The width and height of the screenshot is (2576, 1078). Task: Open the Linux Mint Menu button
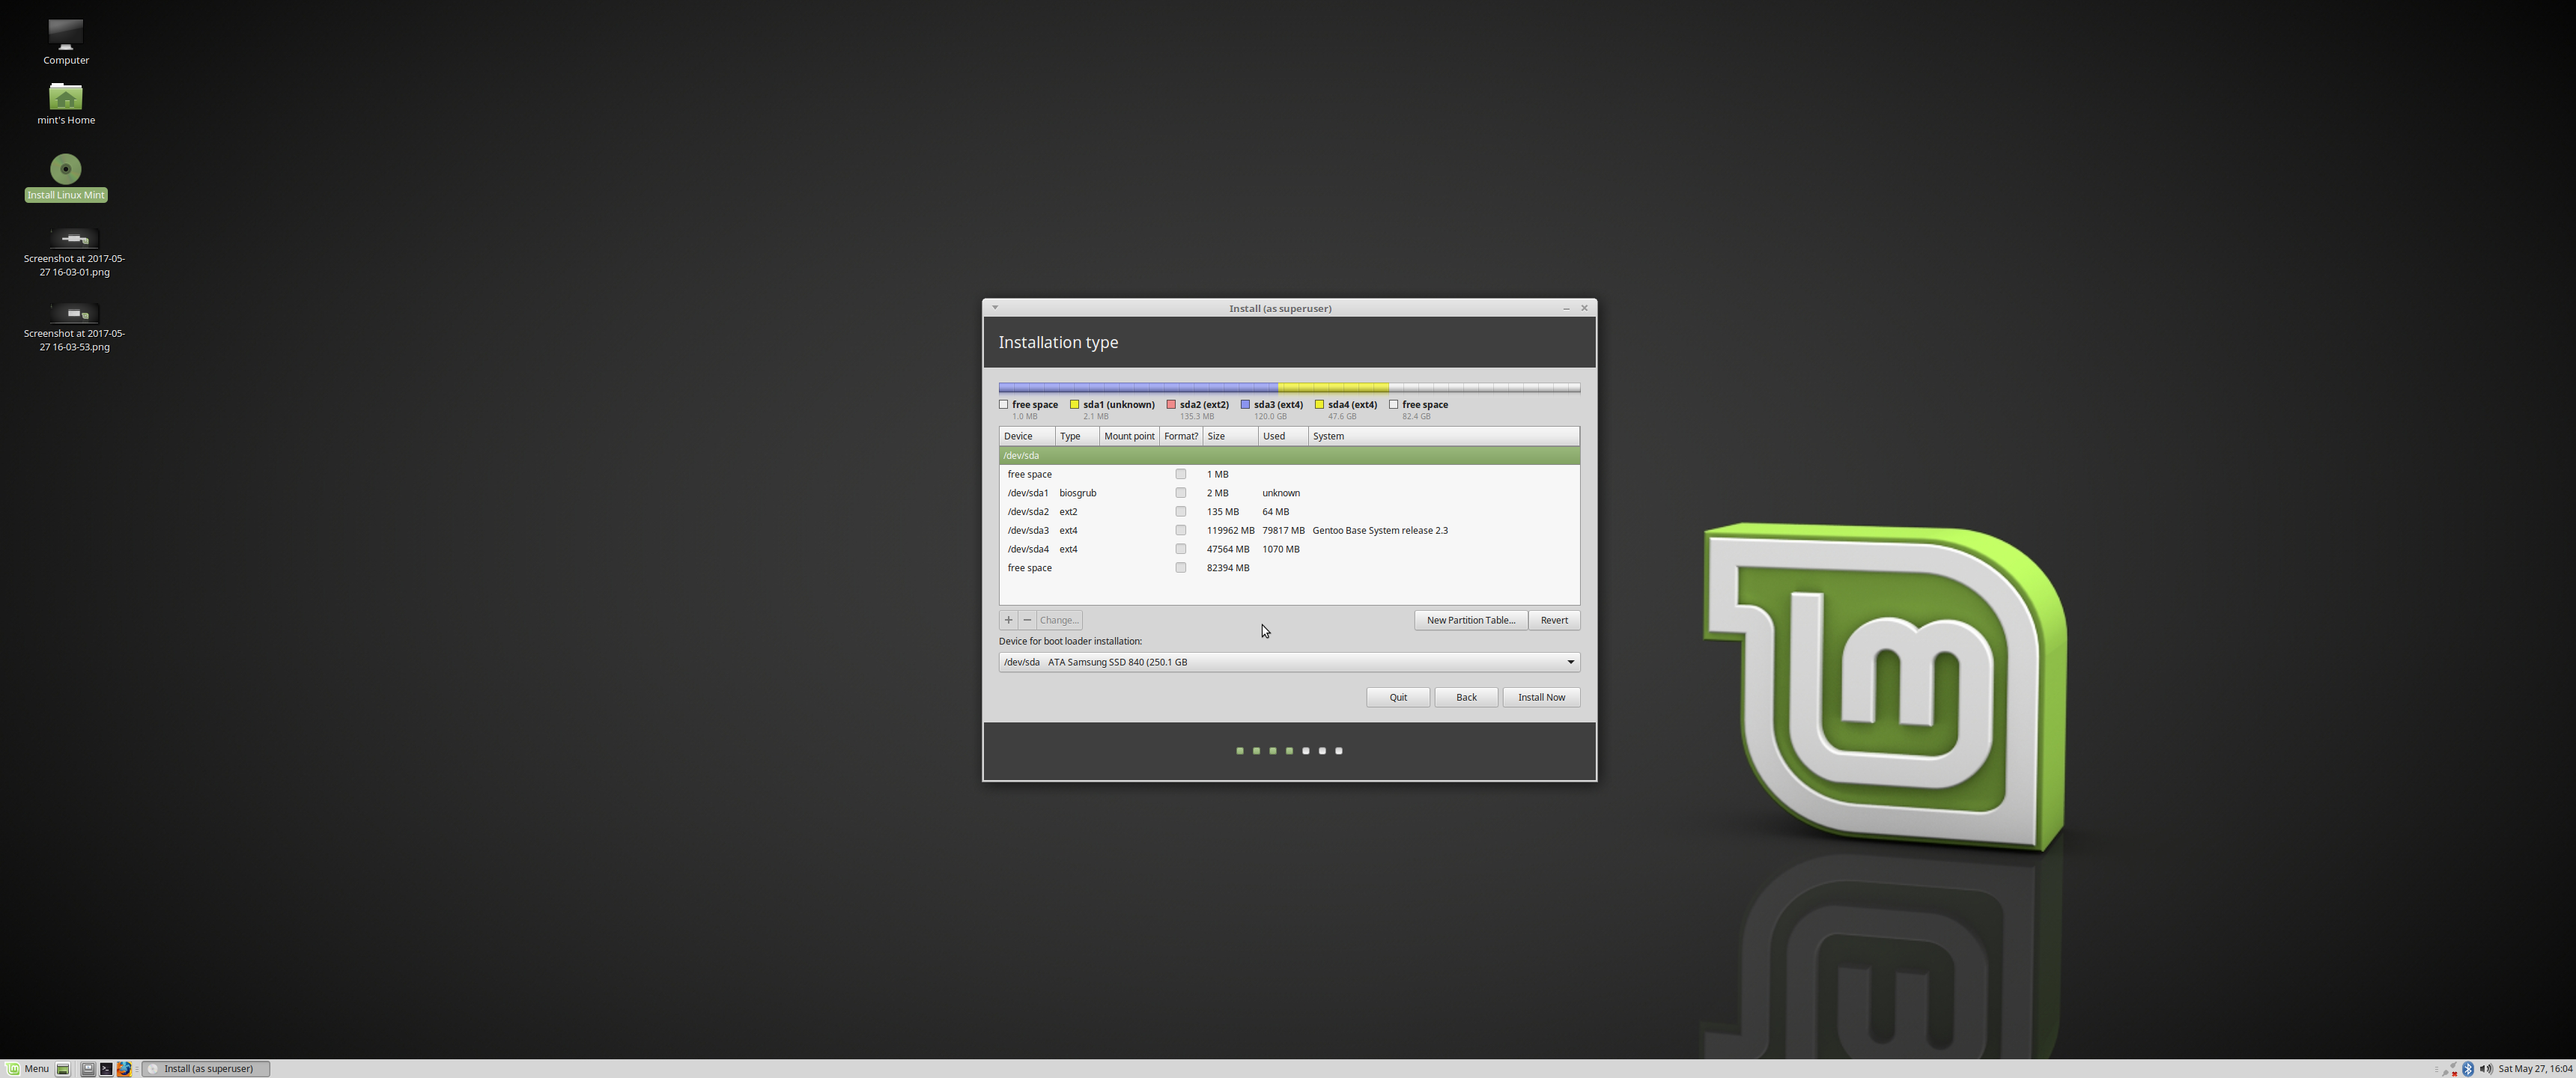[x=28, y=1068]
